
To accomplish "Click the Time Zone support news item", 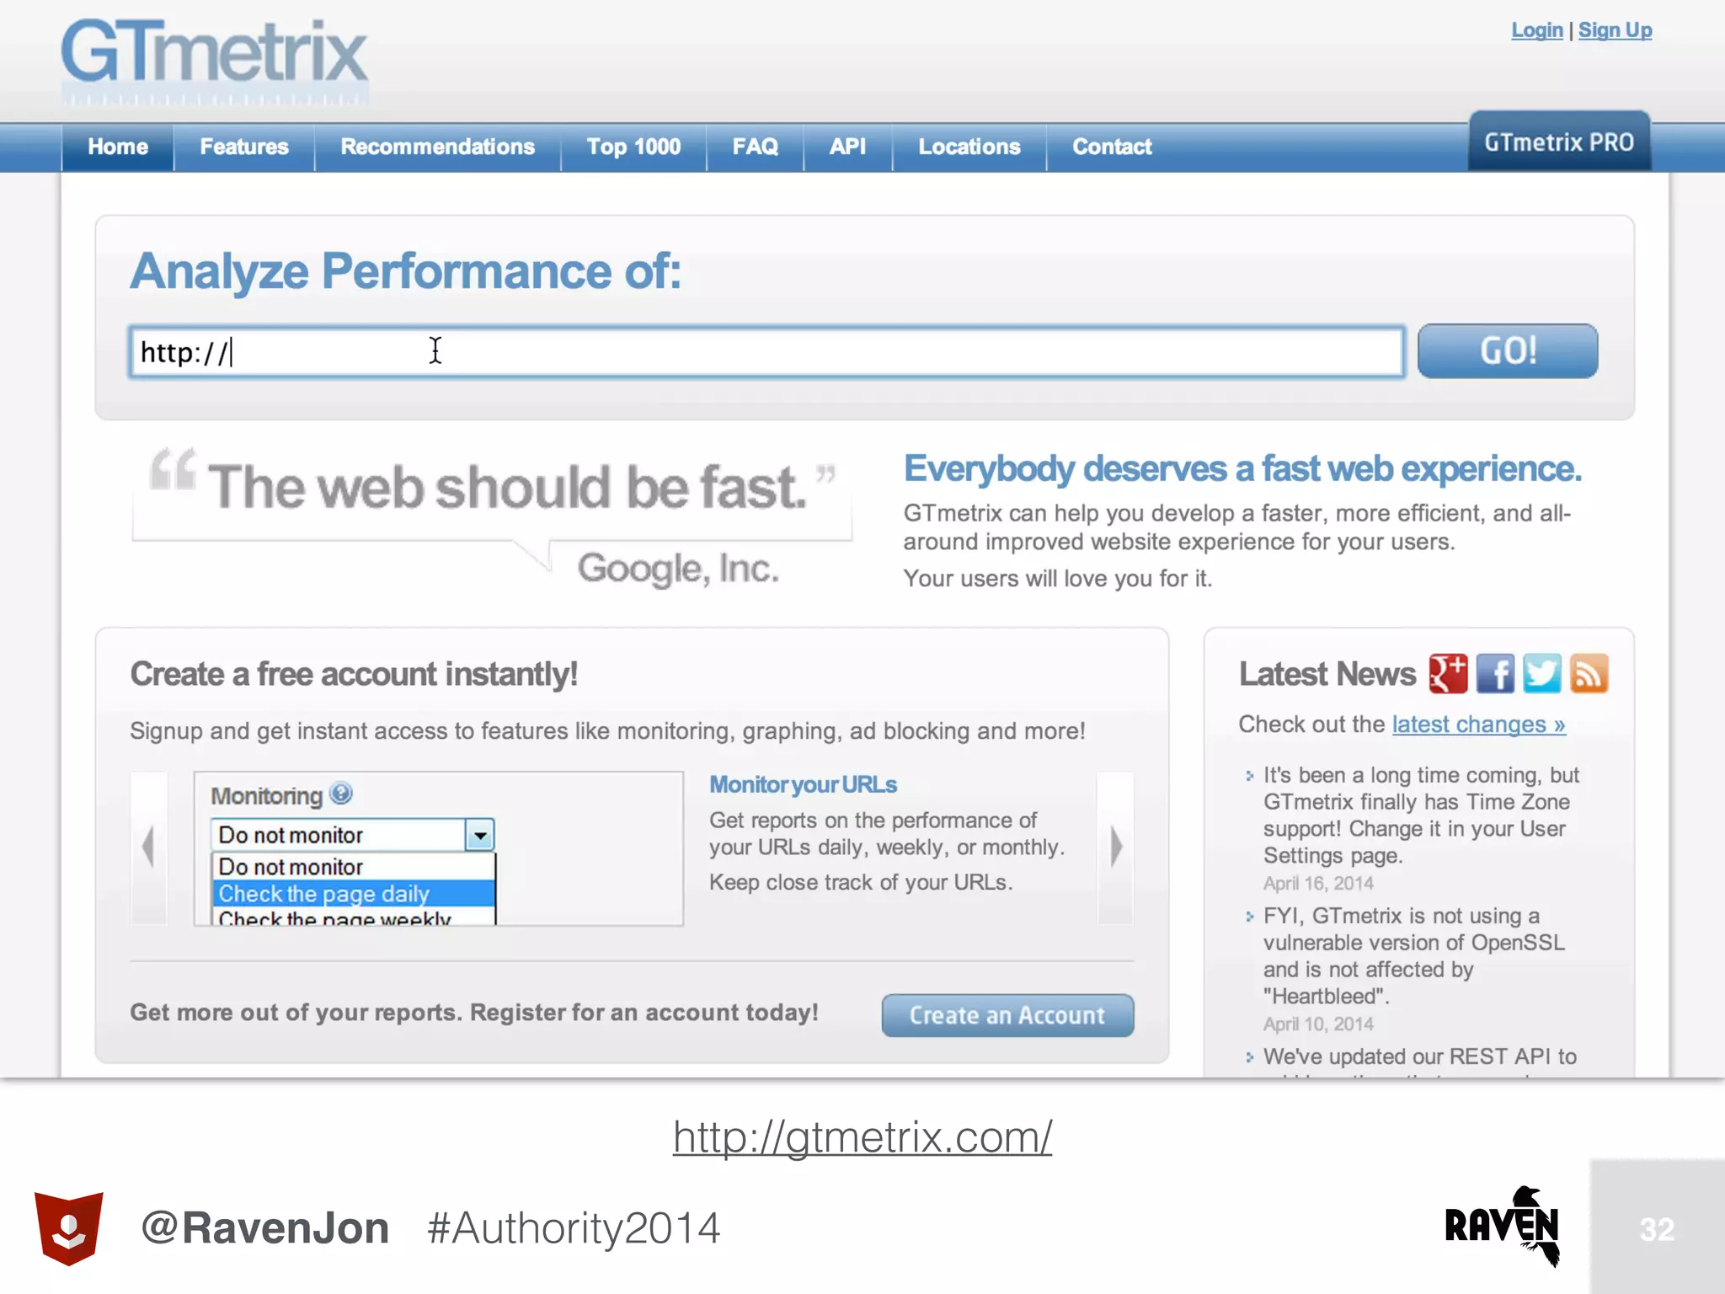I will pyautogui.click(x=1421, y=815).
